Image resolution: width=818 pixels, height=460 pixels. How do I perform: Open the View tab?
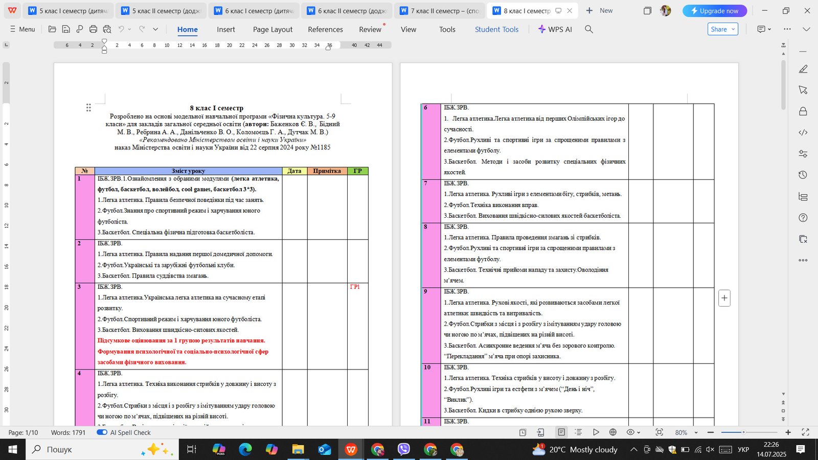click(x=408, y=29)
